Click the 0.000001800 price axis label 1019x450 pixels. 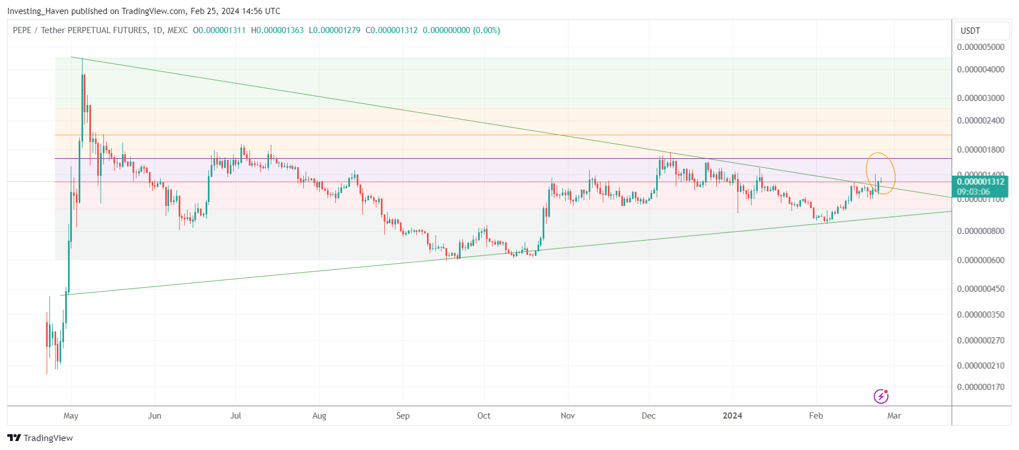click(981, 149)
